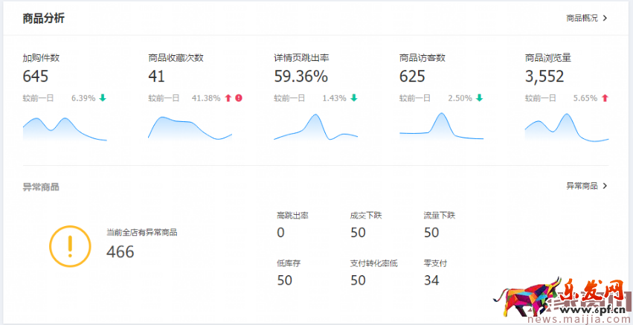The height and width of the screenshot is (325, 633).
Task: Open the 异常商品 link on the right
Action: [582, 186]
